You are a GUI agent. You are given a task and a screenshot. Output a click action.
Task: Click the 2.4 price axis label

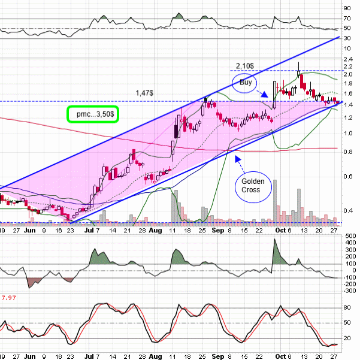[x=348, y=59]
